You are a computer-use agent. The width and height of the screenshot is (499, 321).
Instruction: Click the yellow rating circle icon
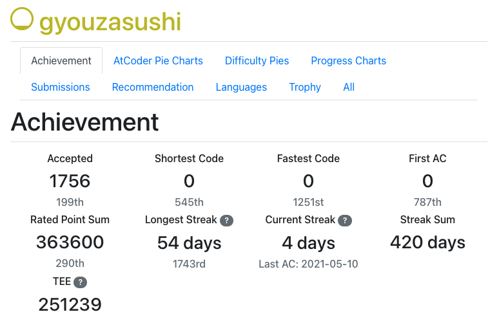coord(22,19)
